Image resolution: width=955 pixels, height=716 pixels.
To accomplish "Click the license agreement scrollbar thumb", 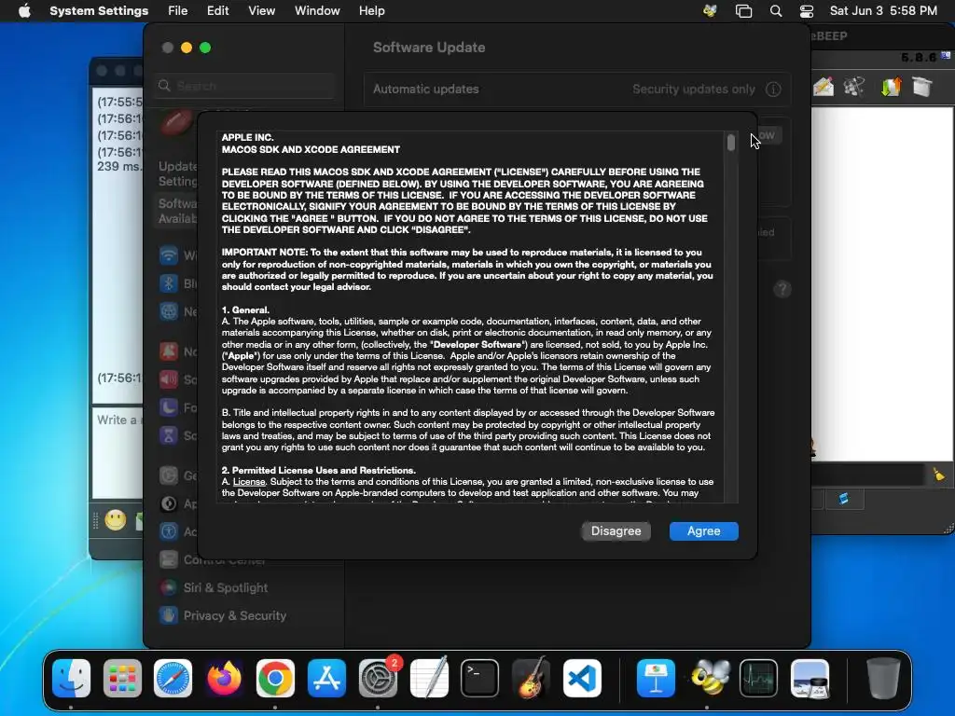I will point(731,143).
